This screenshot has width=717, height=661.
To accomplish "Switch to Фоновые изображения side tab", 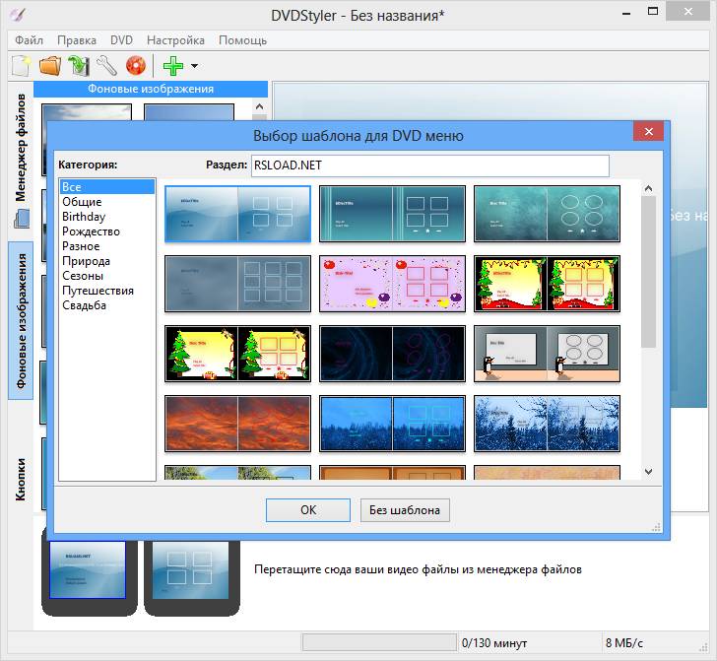I will pos(21,320).
